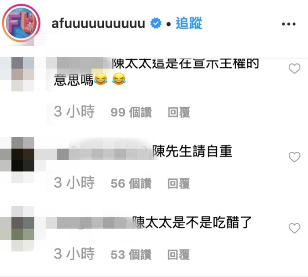
Task: Open afuuuuuuuuuu profile picture story ring
Action: (x=21, y=23)
